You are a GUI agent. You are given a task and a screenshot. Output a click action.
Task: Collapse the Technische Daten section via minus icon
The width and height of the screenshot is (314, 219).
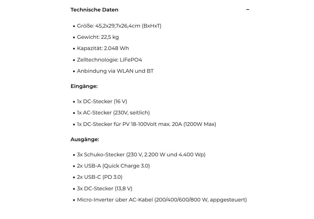[248, 10]
